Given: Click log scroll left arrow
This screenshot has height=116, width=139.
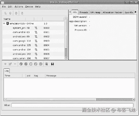Looking at the screenshot, I should coord(5,100).
